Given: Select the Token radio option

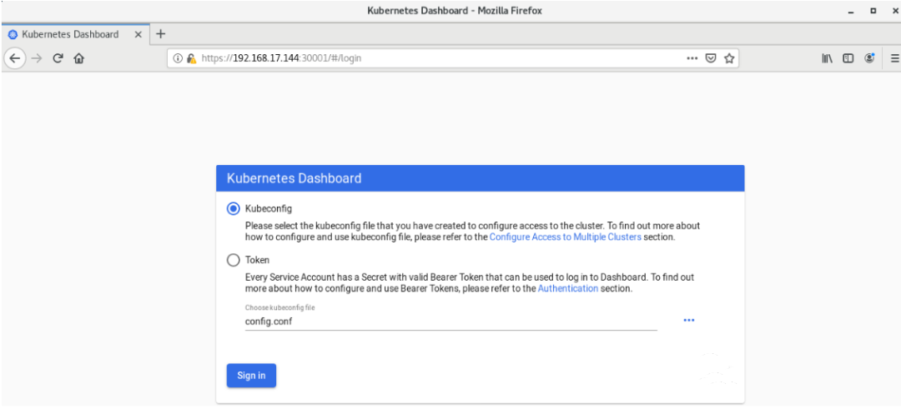Looking at the screenshot, I should pos(234,261).
